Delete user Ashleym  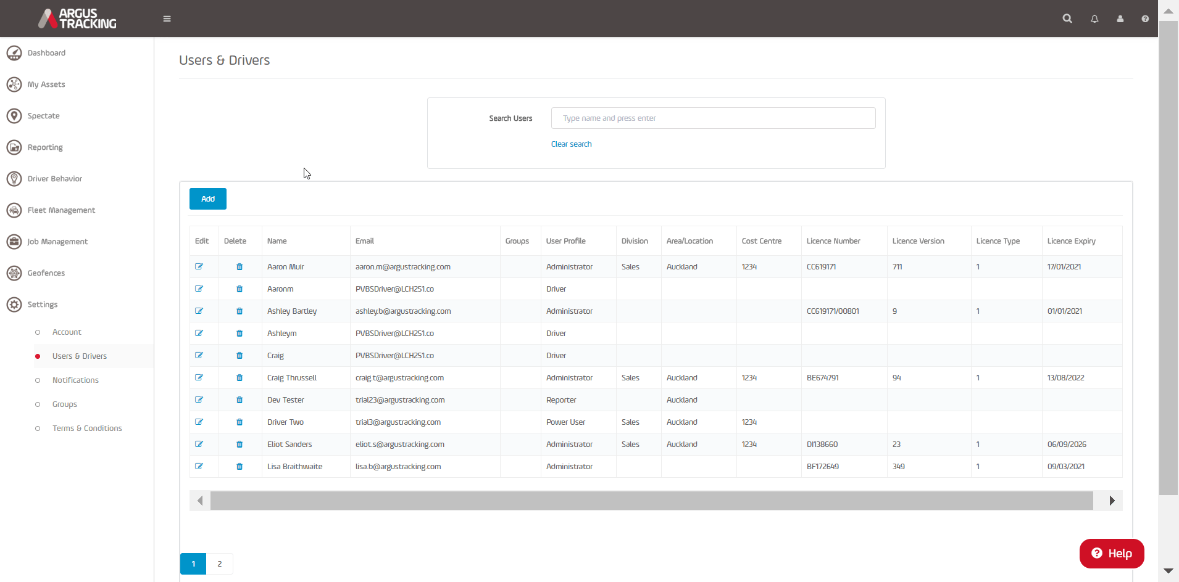click(240, 334)
